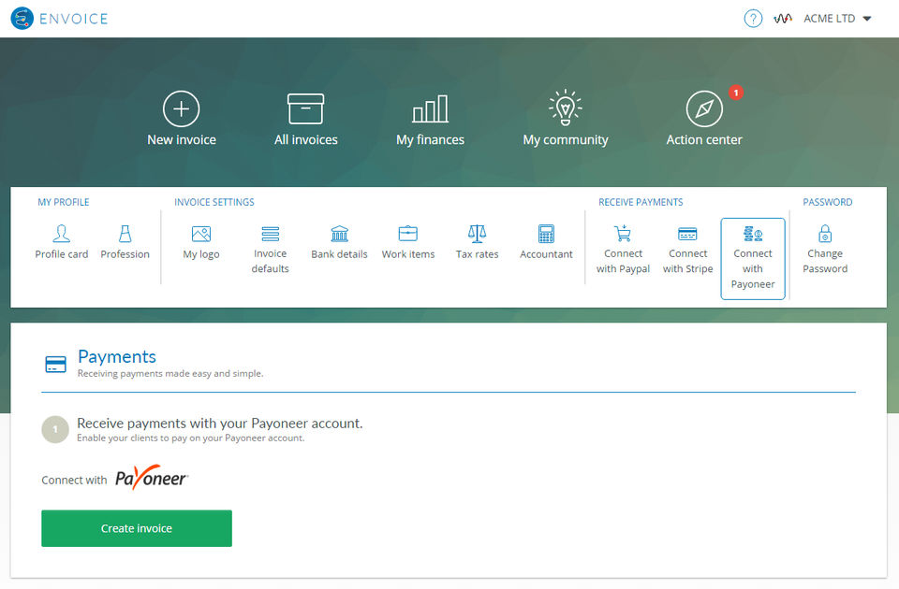Select Connect with Paypal cart icon
The height and width of the screenshot is (589, 899).
coord(623,234)
